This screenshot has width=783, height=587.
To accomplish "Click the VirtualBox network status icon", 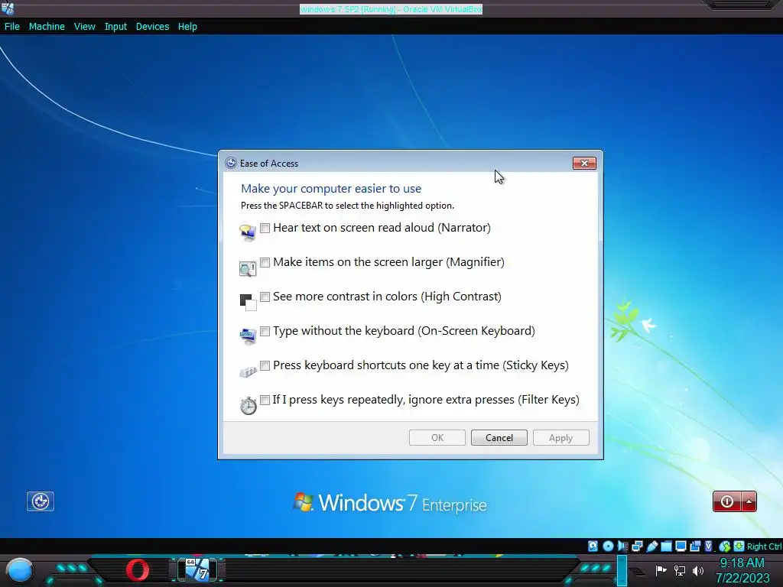I will [x=637, y=546].
